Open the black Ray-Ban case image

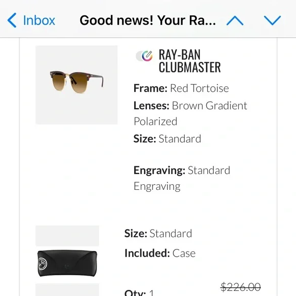click(67, 263)
